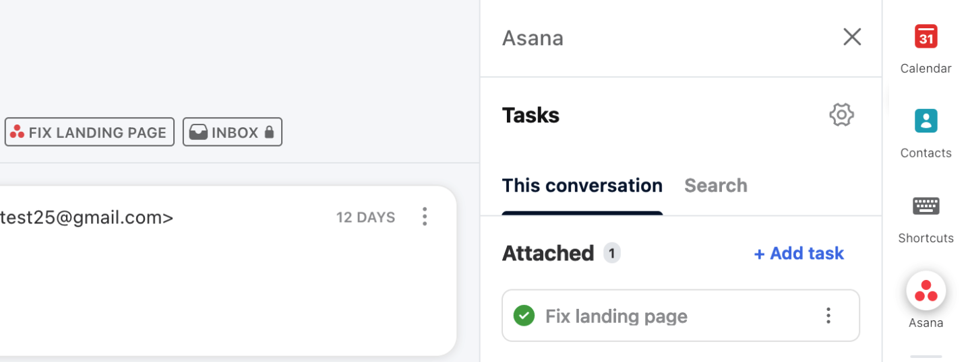Open the Contacts sidebar app
The height and width of the screenshot is (362, 970).
(x=926, y=133)
